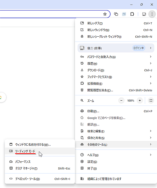This screenshot has height=188, width=157.
Task: Select 閲覧履歴を消去 menu item
Action: click(x=116, y=90)
